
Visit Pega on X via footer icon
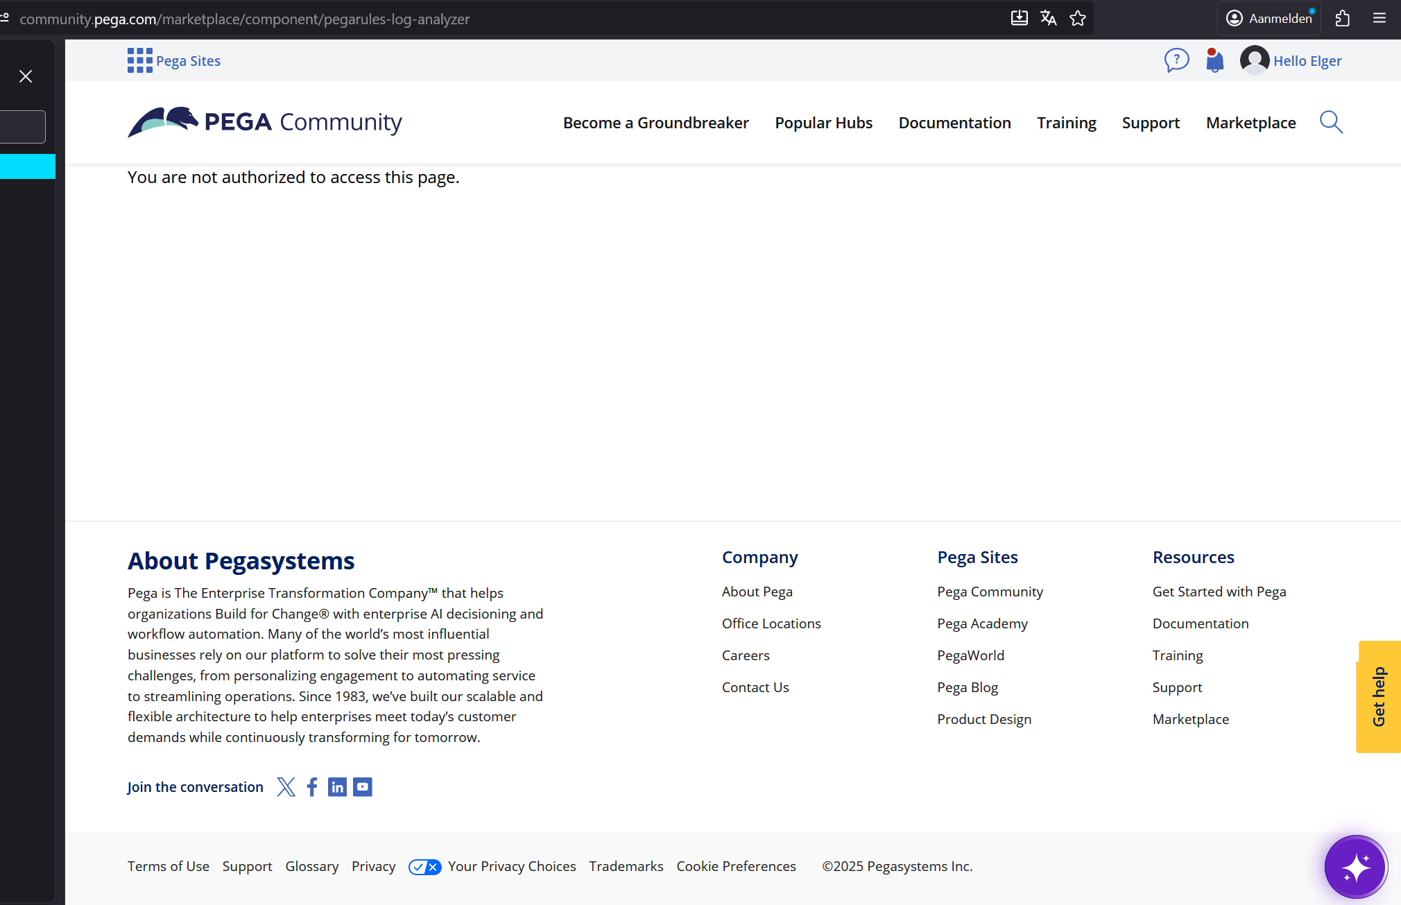[x=286, y=786]
